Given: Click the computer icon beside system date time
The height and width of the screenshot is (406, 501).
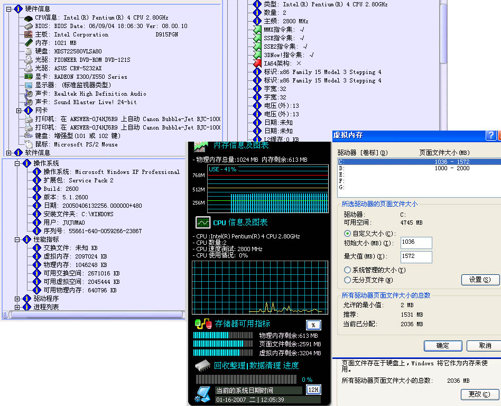Looking at the screenshot, I should [202, 394].
